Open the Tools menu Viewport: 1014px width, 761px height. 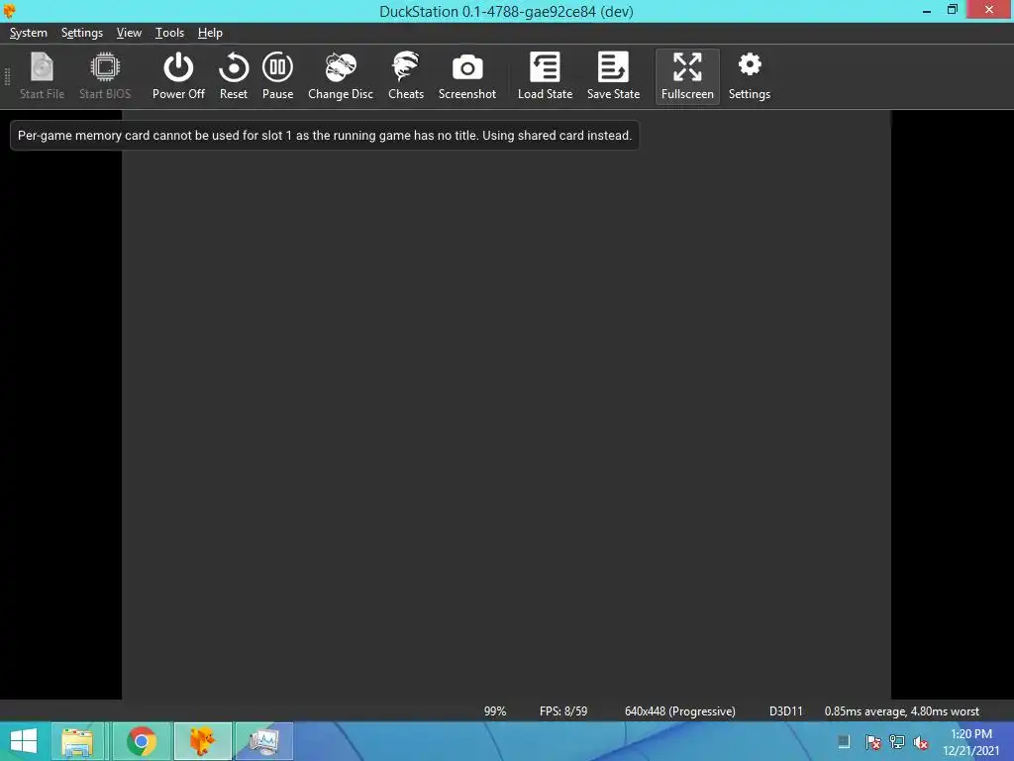(169, 33)
